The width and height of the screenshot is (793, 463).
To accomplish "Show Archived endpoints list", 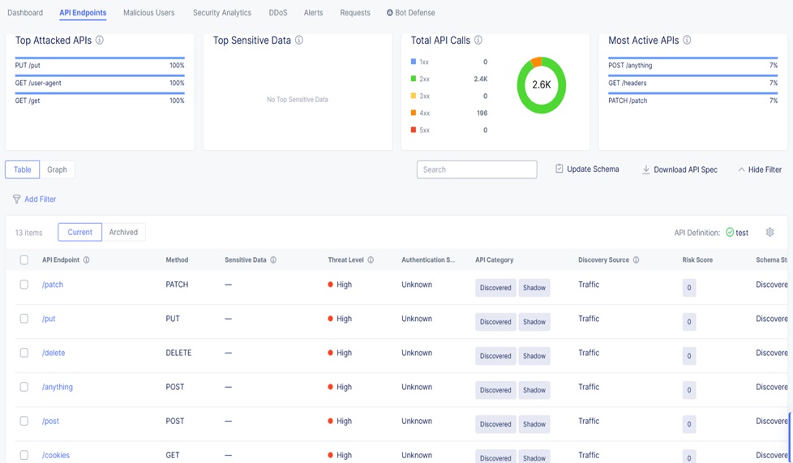I will coord(123,232).
